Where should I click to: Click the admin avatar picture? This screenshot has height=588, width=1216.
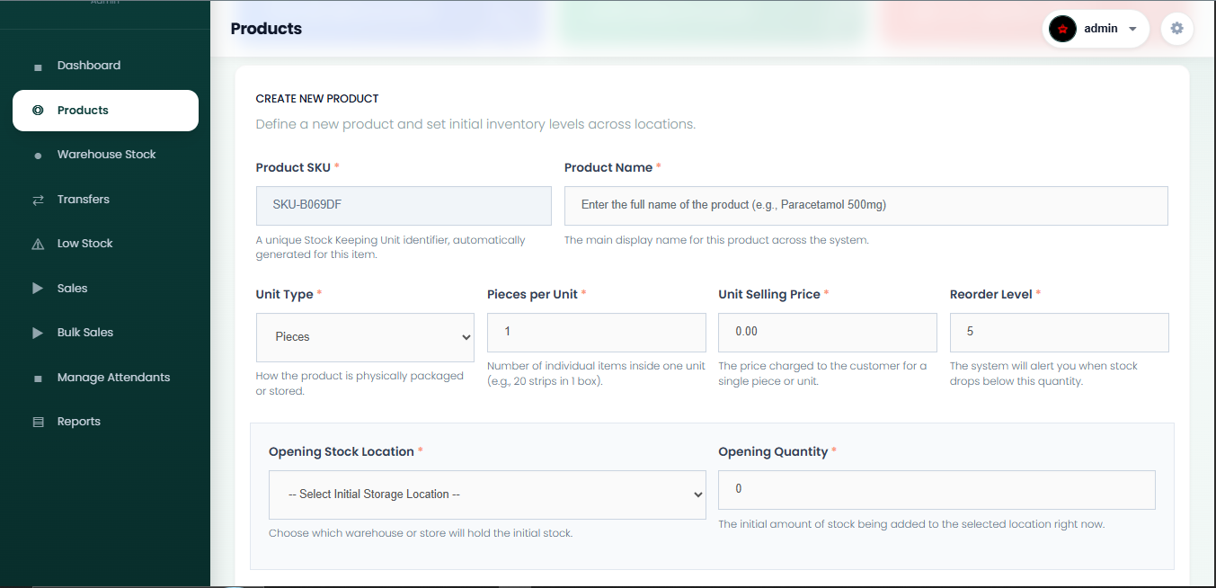coord(1062,29)
